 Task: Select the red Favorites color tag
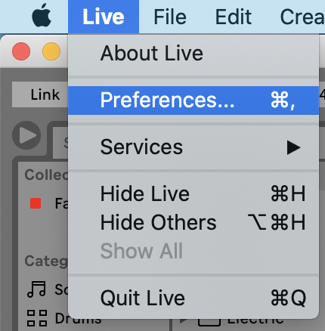tap(36, 203)
